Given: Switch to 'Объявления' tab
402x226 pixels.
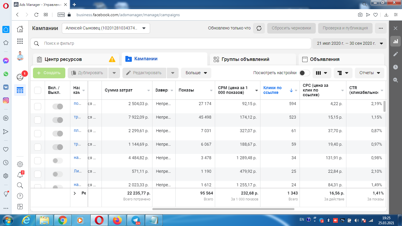Looking at the screenshot, I should click(x=341, y=59).
